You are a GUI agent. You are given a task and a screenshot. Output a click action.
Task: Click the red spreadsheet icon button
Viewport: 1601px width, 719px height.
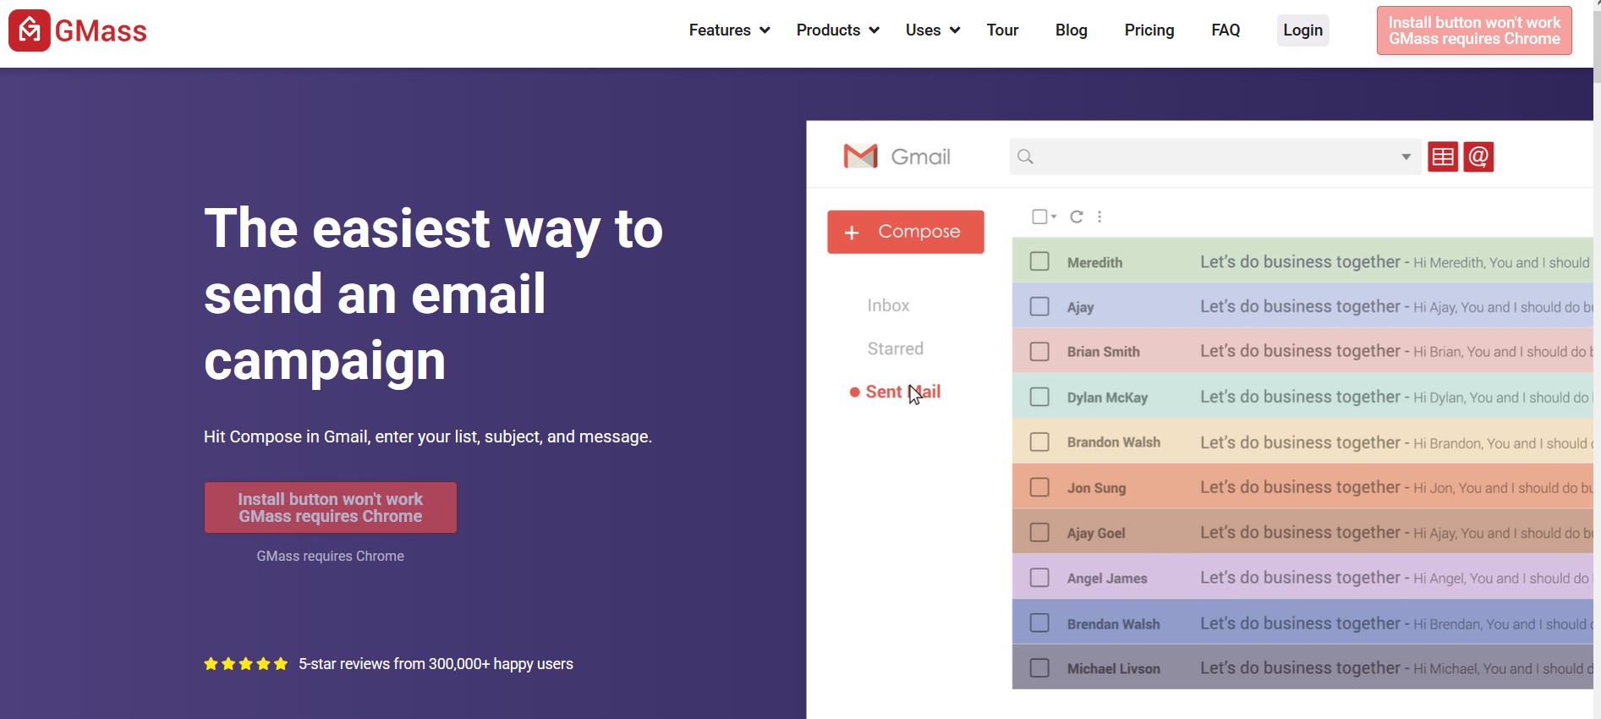[1443, 156]
